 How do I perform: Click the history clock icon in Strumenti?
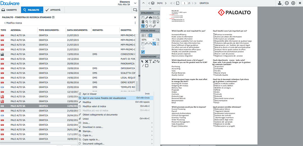coord(150,26)
